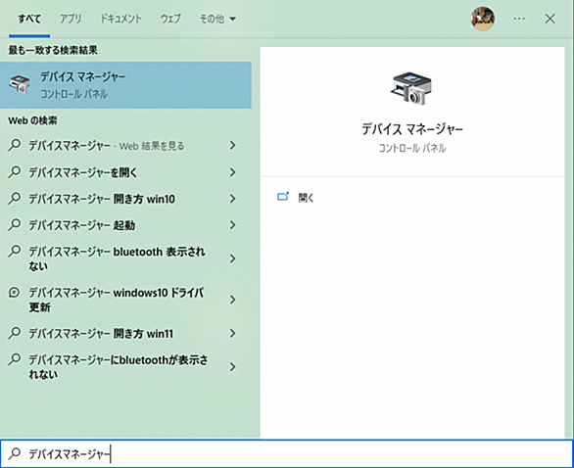Close the search panel with X
The width and height of the screenshot is (574, 468).
550,19
